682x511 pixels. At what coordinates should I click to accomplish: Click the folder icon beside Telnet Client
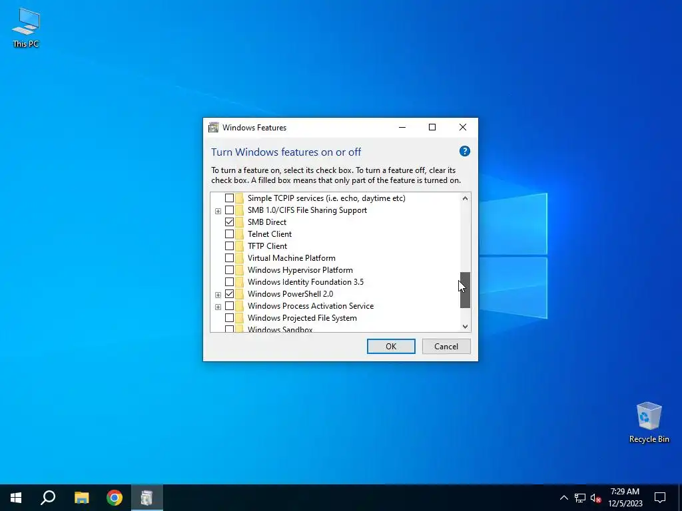tap(240, 234)
